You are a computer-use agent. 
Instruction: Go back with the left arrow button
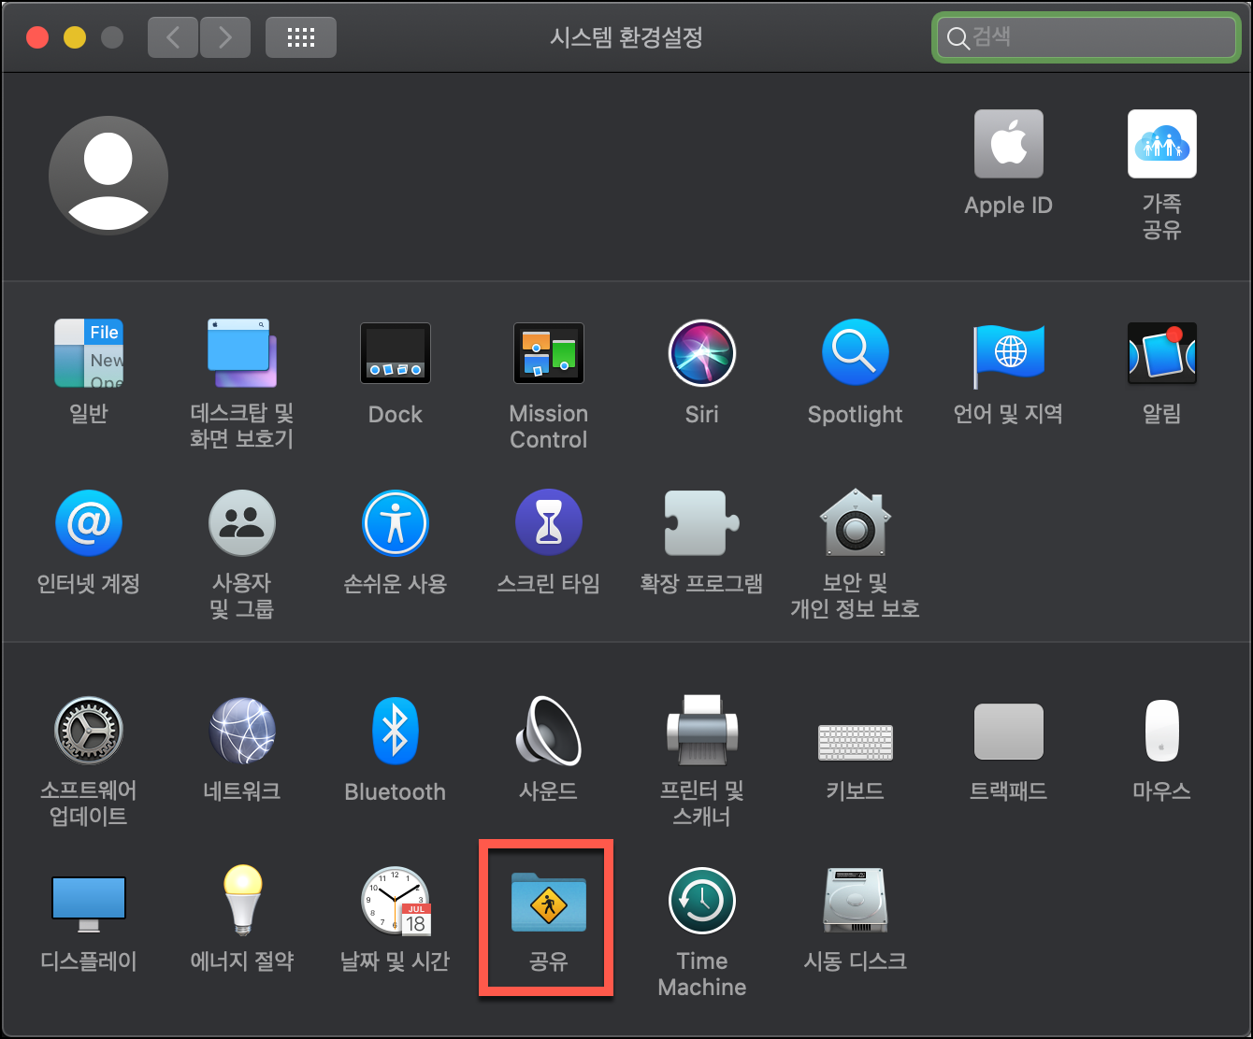pos(173,37)
